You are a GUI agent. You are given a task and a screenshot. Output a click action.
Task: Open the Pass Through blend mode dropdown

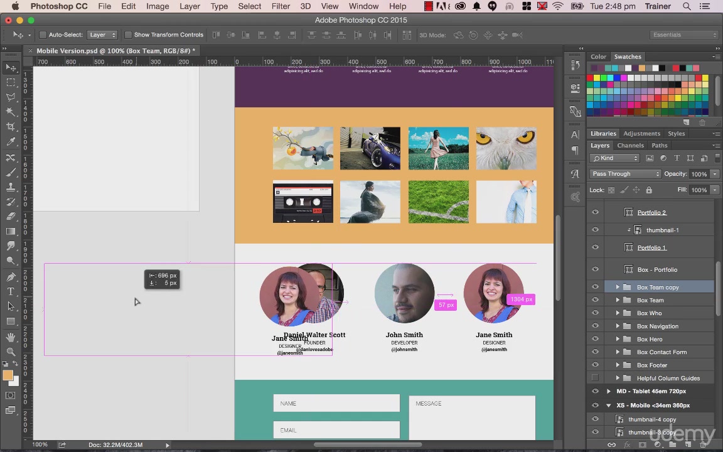click(625, 174)
